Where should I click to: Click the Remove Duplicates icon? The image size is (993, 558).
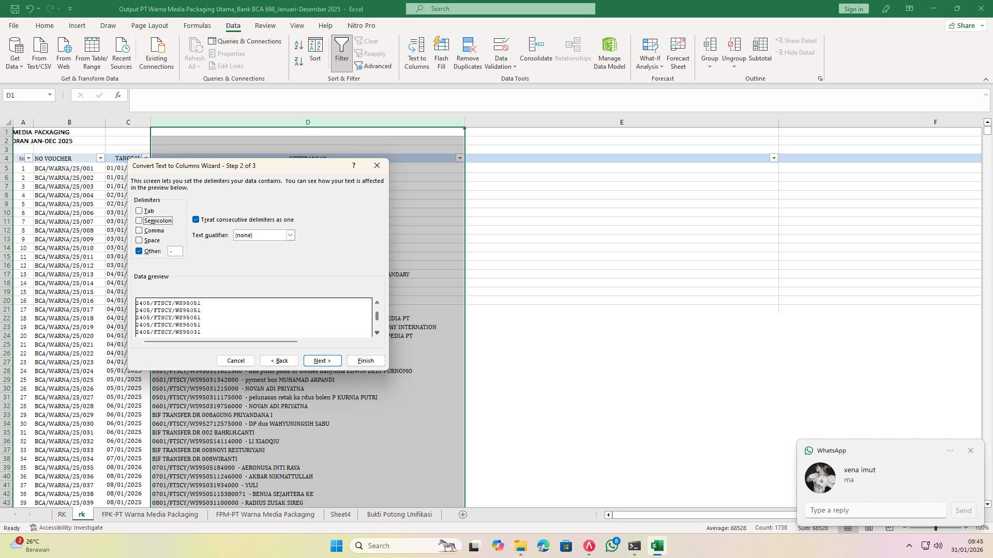click(x=468, y=52)
